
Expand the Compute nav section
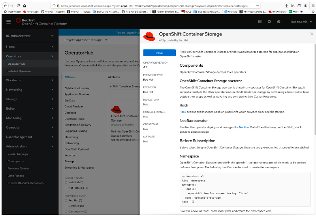pyautogui.click(x=30, y=128)
